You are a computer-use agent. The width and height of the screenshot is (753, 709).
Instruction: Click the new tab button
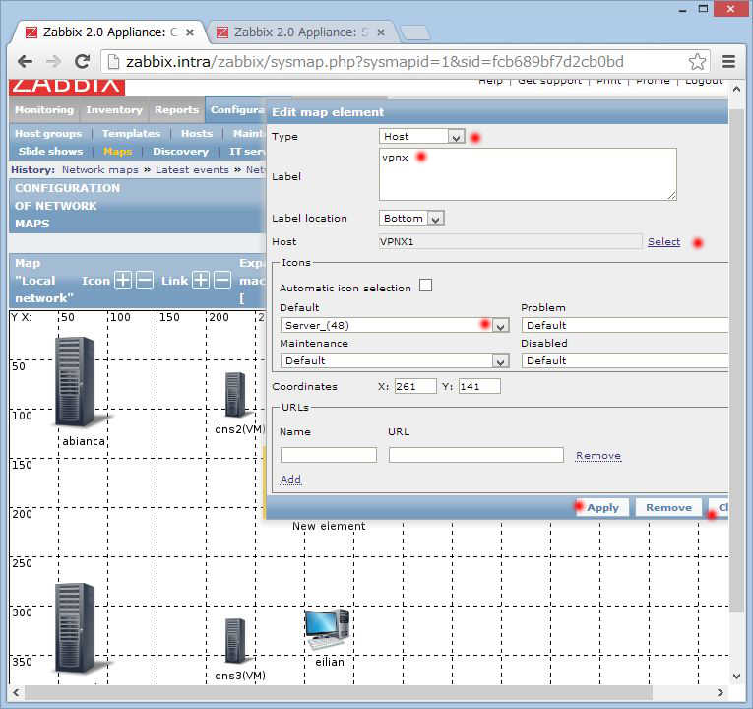(x=415, y=32)
